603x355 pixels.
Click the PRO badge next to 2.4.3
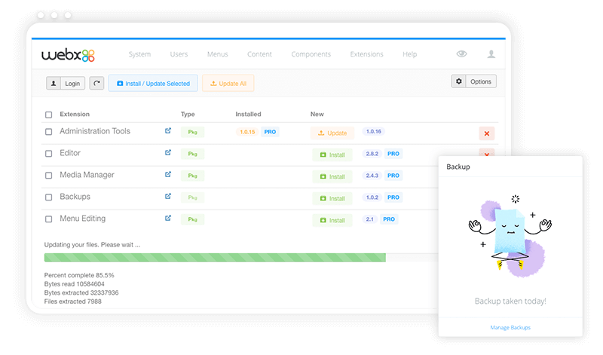[393, 176]
